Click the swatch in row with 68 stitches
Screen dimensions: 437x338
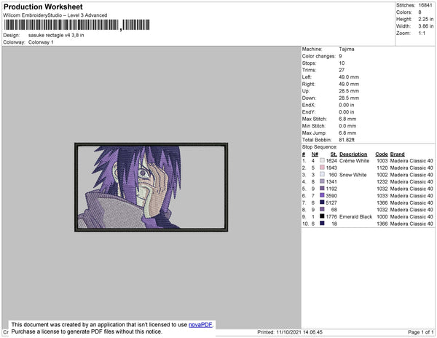click(322, 209)
